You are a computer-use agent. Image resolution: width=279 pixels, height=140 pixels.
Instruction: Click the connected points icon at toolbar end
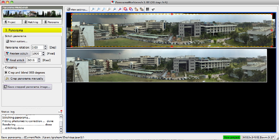click(x=153, y=9)
